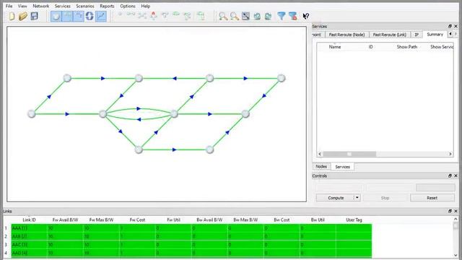The height and width of the screenshot is (260, 462).
Task: Click the clear filter funnel icon
Action: (x=293, y=16)
